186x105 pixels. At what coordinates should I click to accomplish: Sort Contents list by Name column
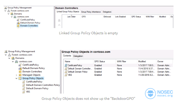coord(78,62)
